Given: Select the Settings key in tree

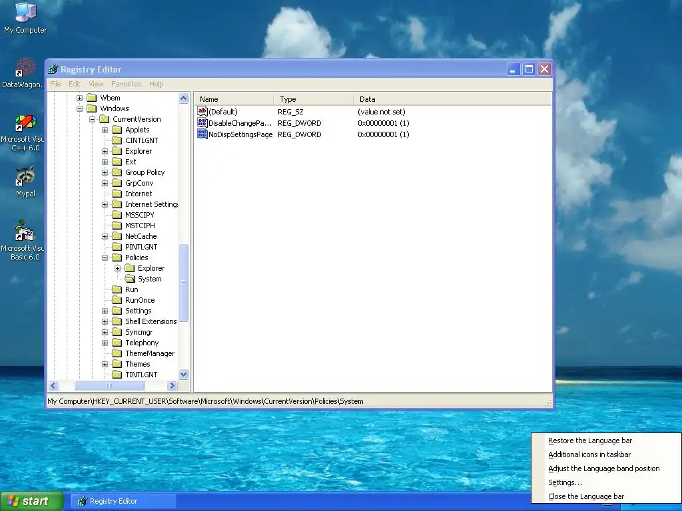Looking at the screenshot, I should (x=139, y=311).
